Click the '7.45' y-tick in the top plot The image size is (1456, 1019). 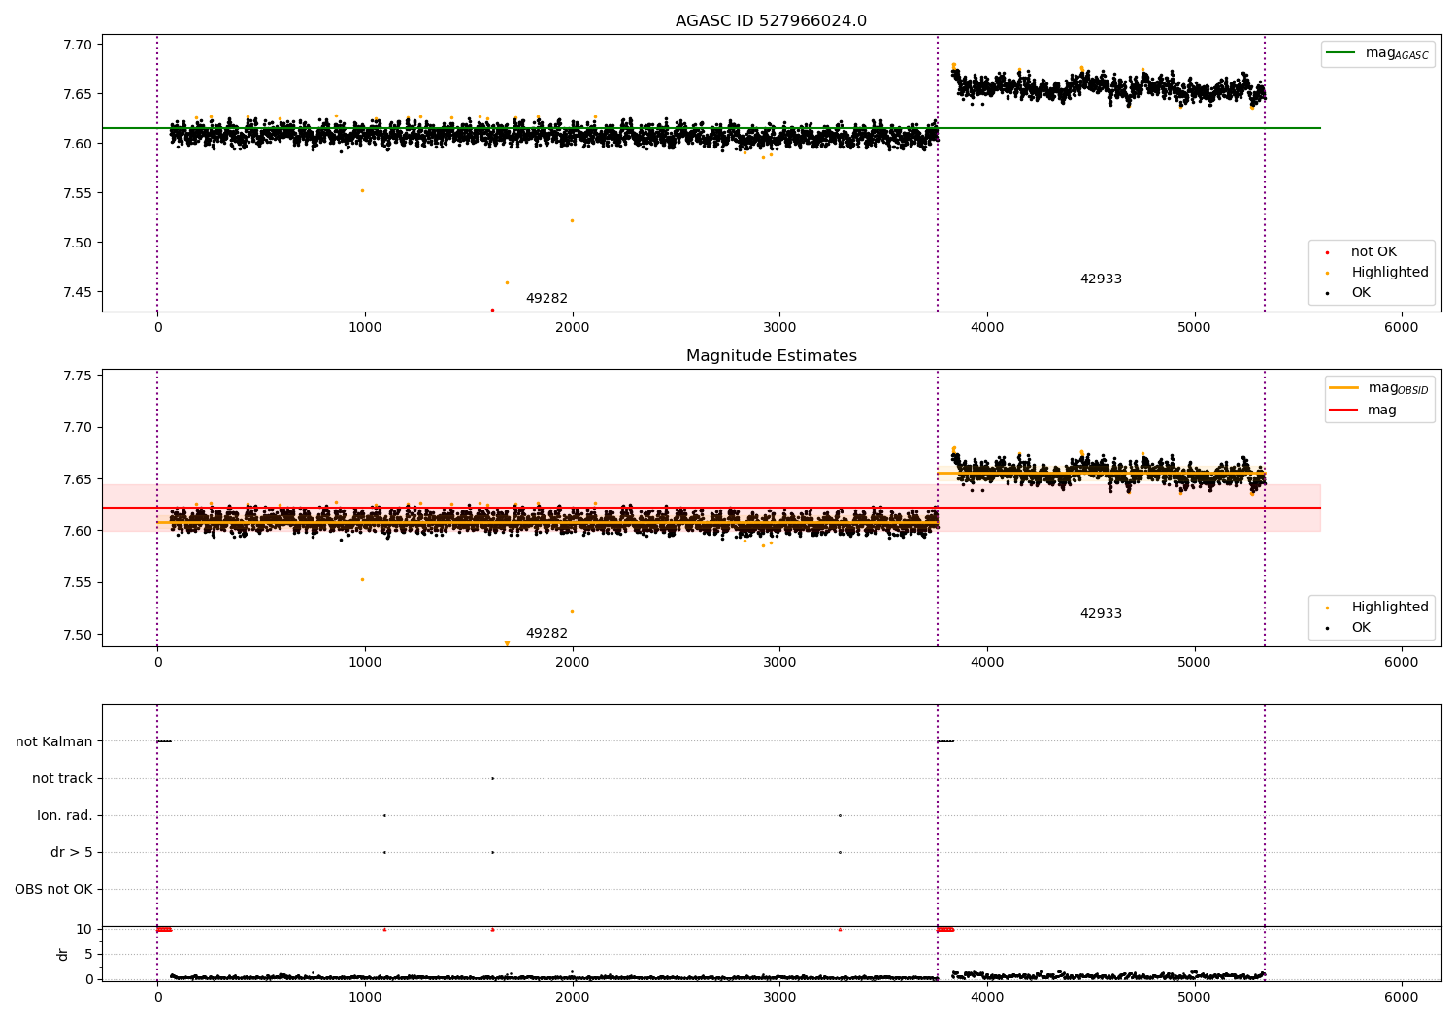tap(77, 292)
